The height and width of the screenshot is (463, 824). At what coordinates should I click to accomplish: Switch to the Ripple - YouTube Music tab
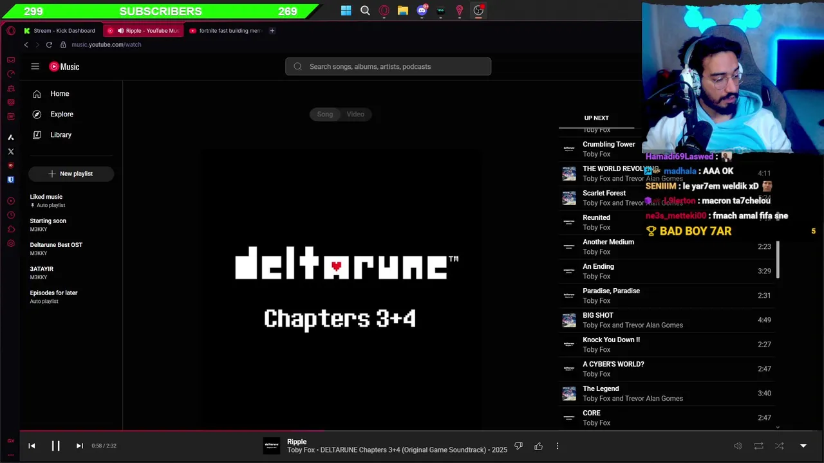(x=145, y=31)
